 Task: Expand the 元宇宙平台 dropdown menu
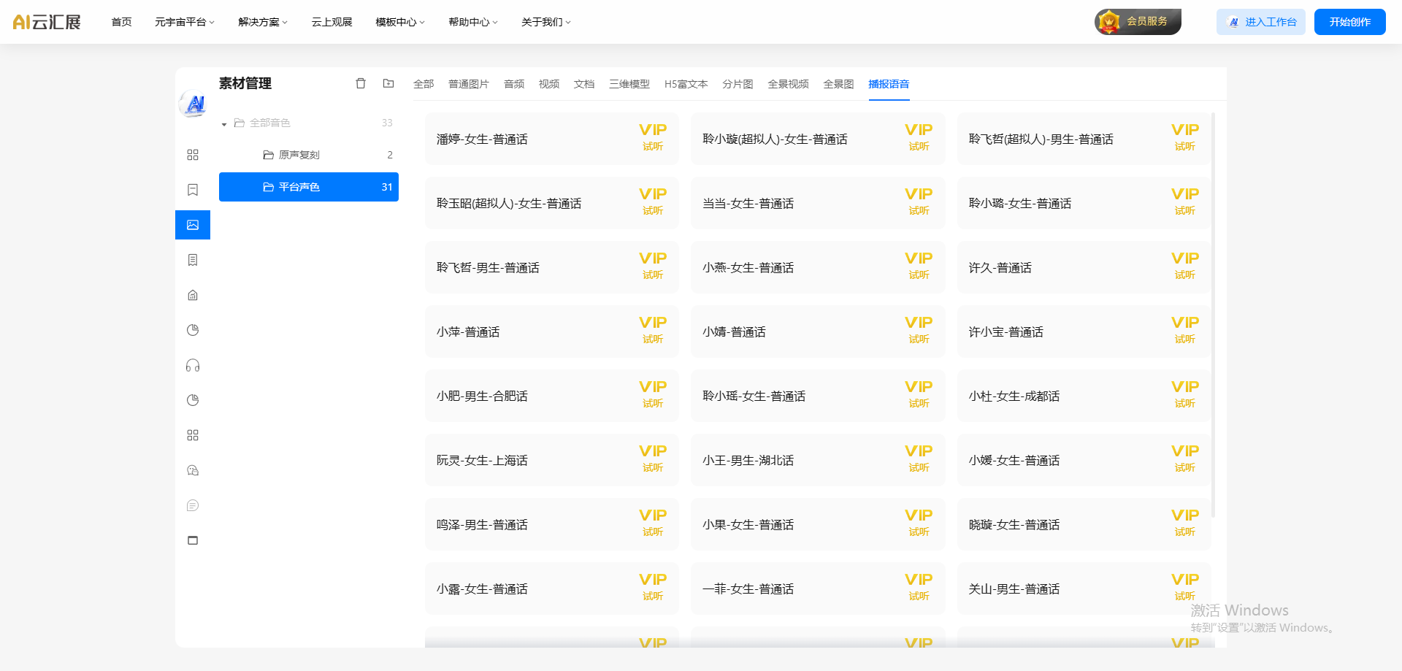coord(184,22)
